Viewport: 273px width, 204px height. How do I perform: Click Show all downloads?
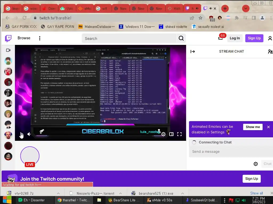click(x=256, y=193)
